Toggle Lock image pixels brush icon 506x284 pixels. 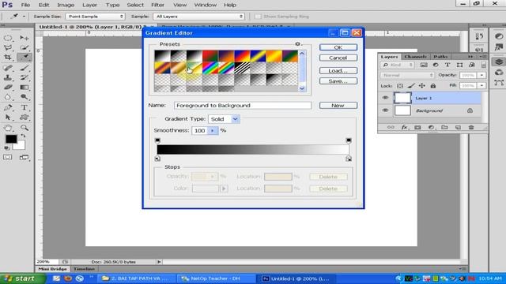411,86
